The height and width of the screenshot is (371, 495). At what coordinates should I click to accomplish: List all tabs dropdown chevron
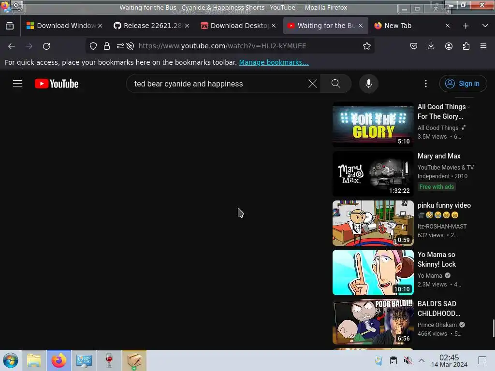click(485, 26)
